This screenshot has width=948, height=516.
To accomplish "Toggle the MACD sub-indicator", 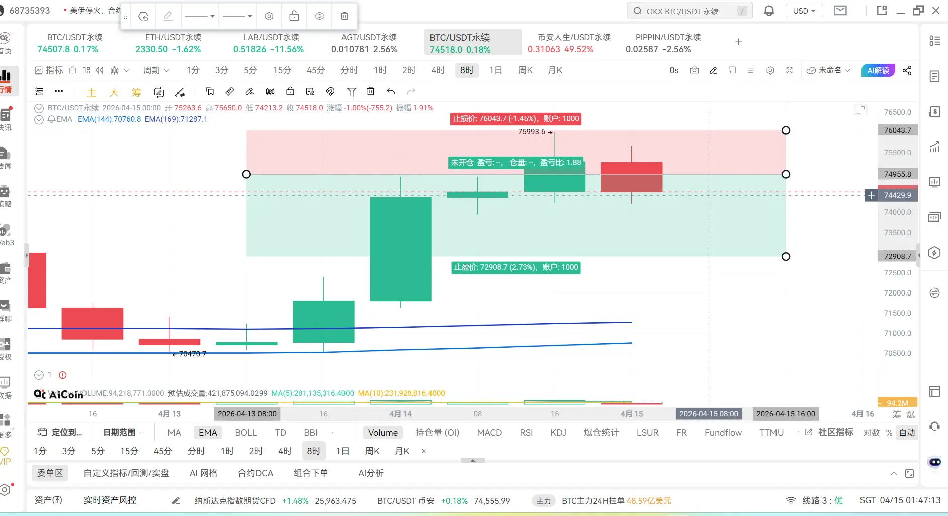I will click(x=489, y=433).
